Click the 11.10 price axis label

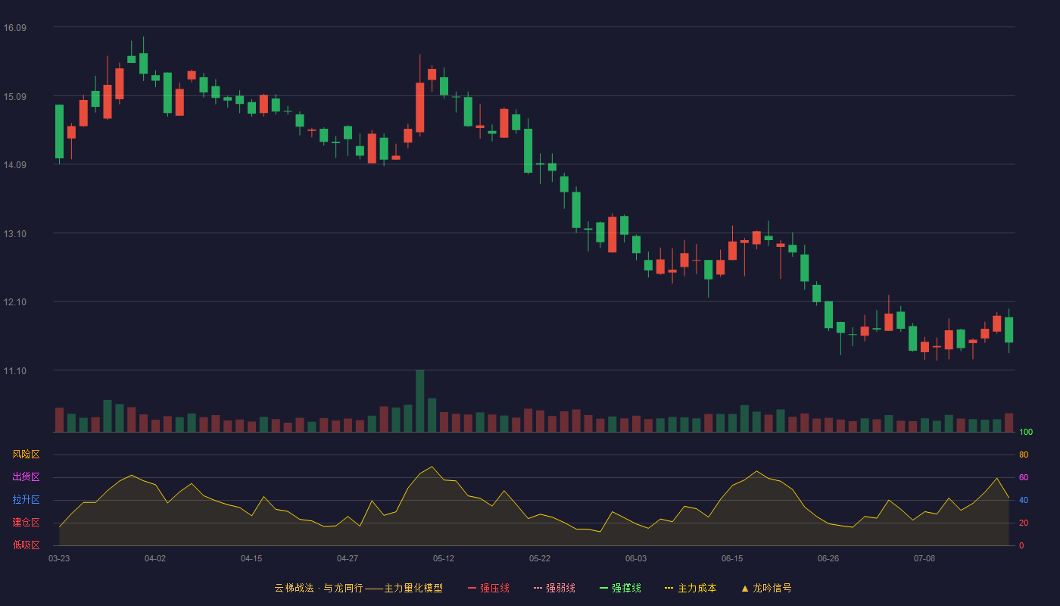point(15,370)
